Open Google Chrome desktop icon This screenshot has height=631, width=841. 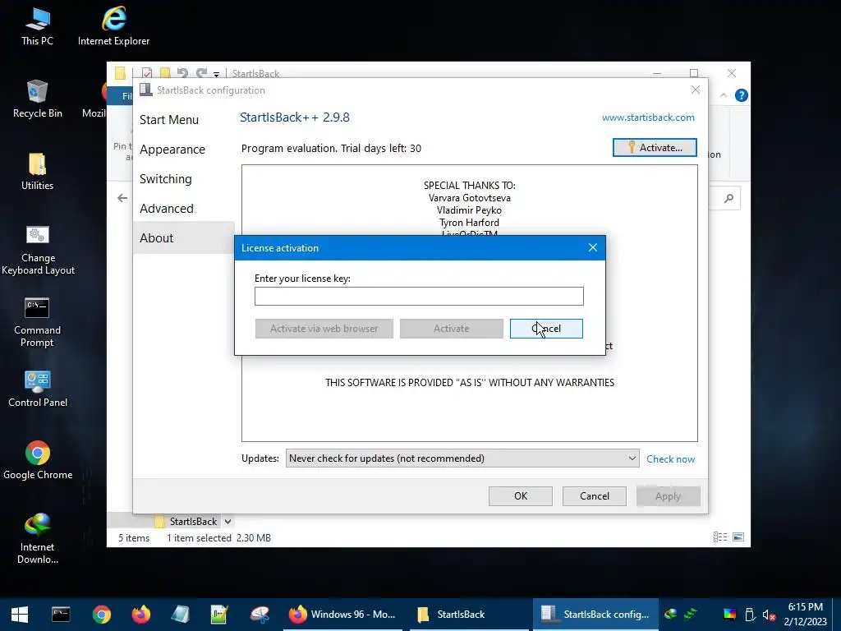pos(38,460)
